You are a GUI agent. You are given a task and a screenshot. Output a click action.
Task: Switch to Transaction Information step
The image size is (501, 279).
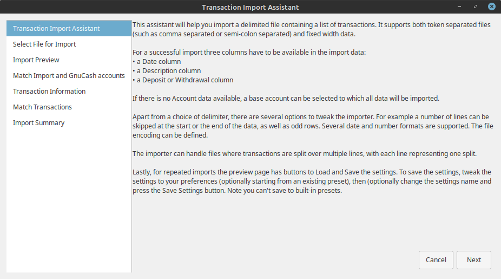[x=49, y=92]
